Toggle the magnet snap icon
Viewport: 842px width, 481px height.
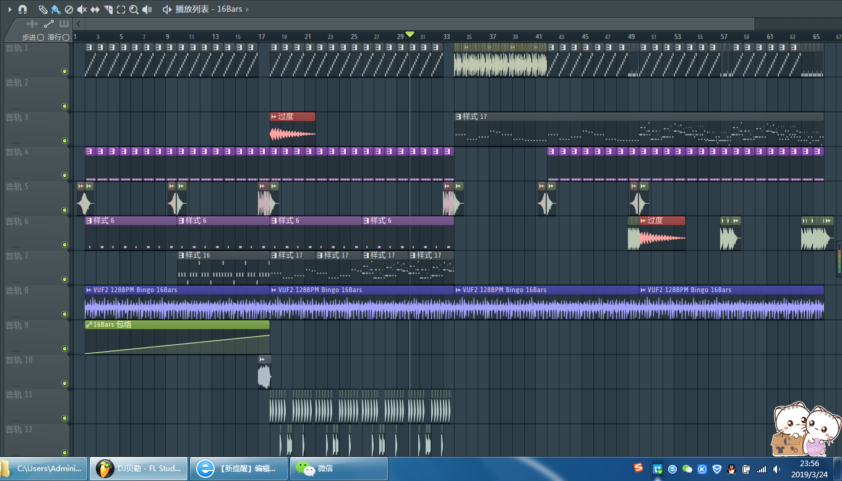(23, 9)
